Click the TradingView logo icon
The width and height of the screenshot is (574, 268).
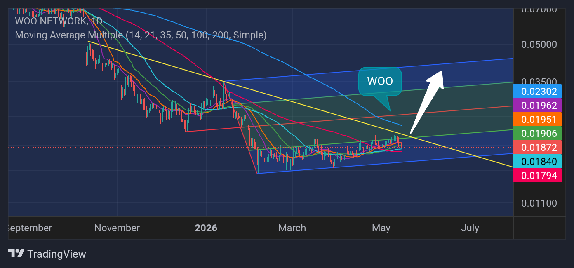click(x=16, y=254)
